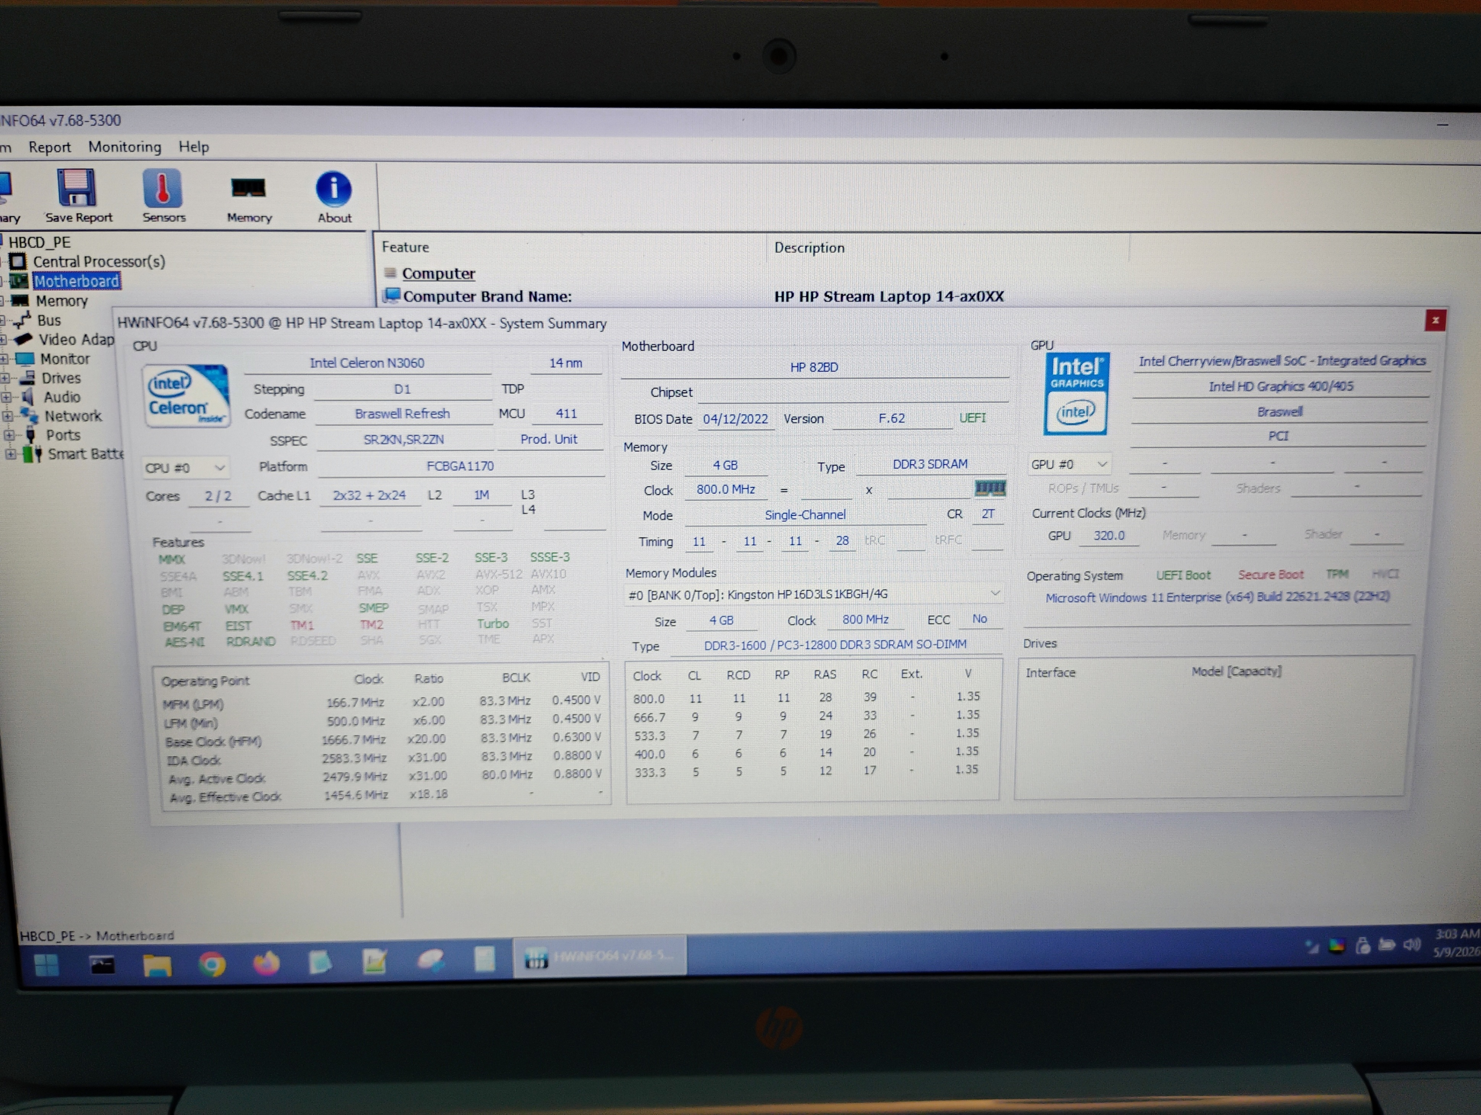Click the Braswell Refresh codename value
Image resolution: width=1481 pixels, height=1115 pixels.
point(402,414)
